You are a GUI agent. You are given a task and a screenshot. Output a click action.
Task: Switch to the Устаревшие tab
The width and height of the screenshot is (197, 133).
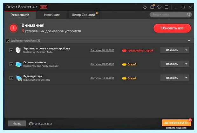[20, 15]
